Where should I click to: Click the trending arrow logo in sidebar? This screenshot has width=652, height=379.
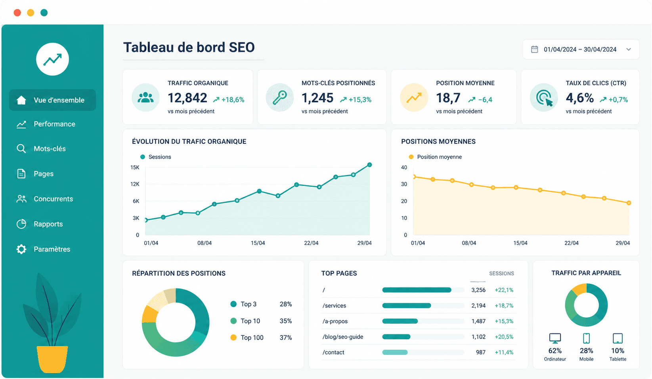pos(53,59)
